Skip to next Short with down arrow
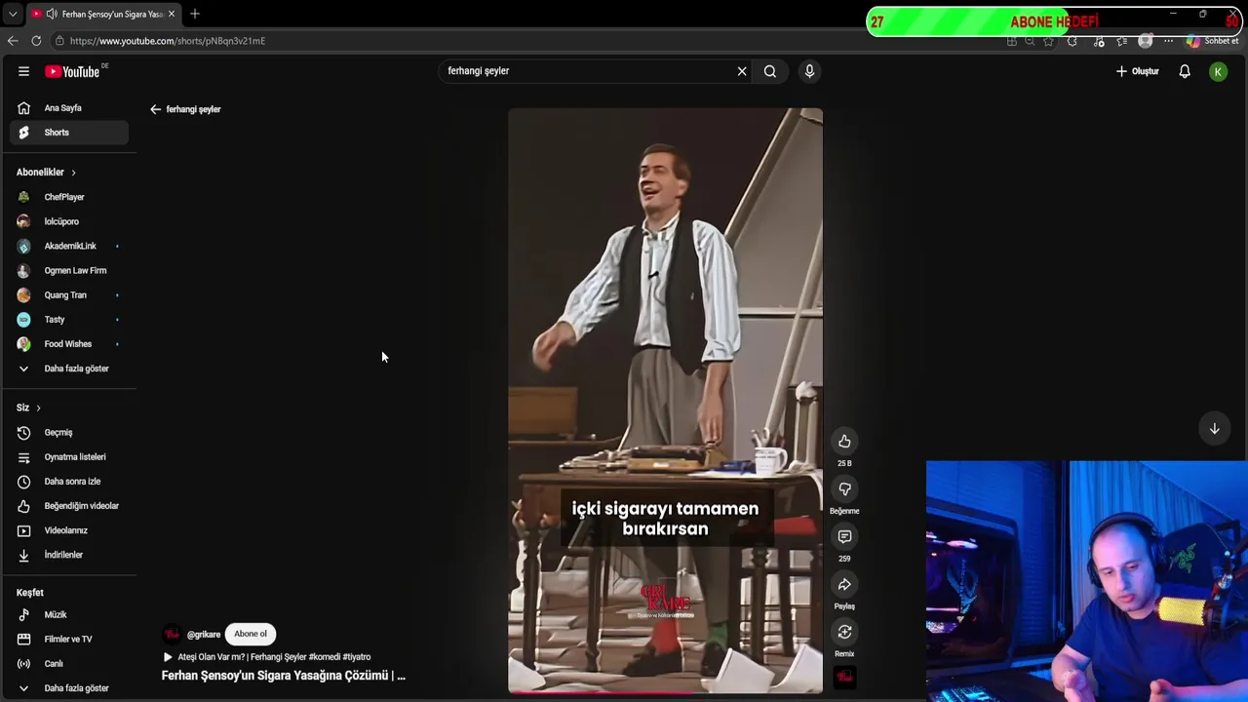The image size is (1248, 702). point(1215,429)
